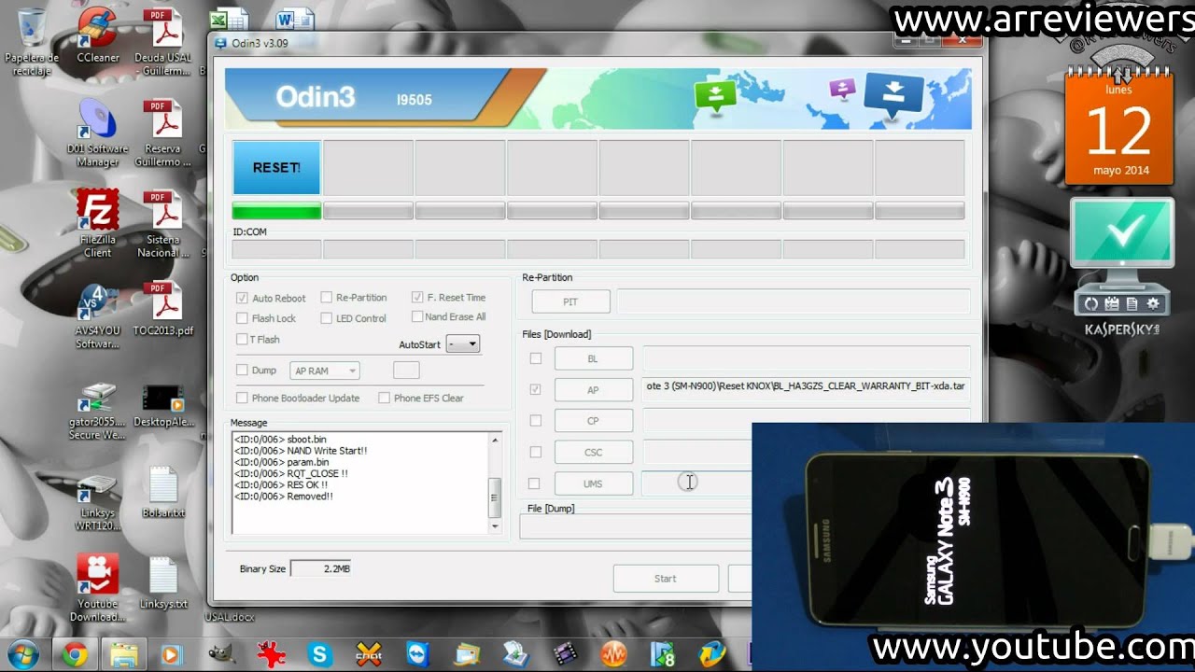This screenshot has width=1195, height=672.
Task: Click the Start button in Odin3
Action: (x=666, y=579)
